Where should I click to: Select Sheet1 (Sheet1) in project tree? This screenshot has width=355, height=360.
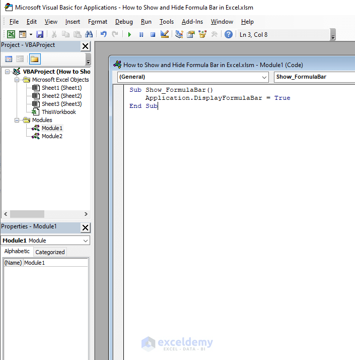click(x=62, y=88)
